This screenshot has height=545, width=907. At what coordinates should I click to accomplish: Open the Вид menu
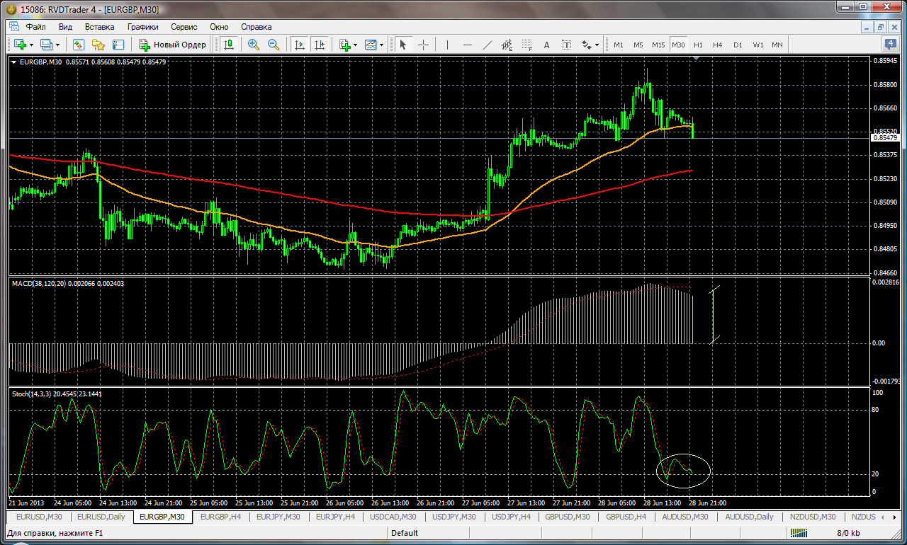(65, 27)
